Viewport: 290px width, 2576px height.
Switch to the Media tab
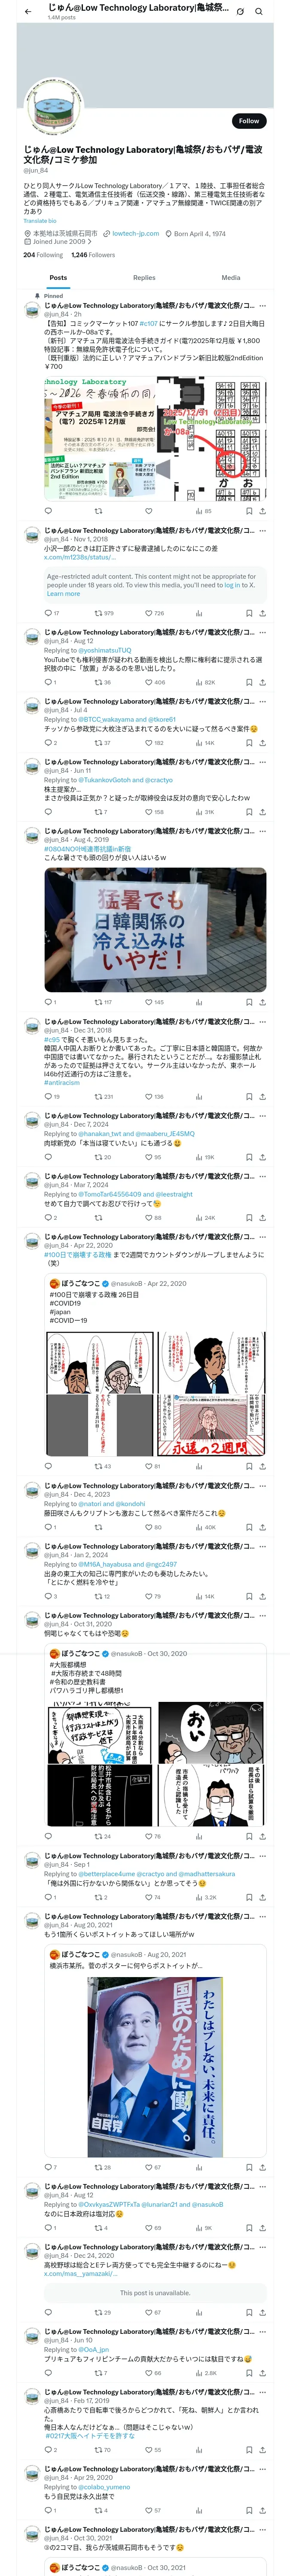[231, 278]
